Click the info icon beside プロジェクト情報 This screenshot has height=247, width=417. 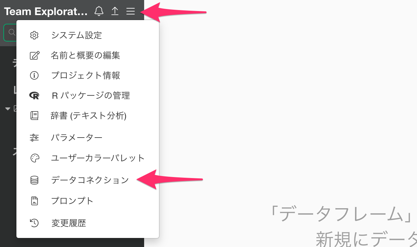tap(35, 75)
